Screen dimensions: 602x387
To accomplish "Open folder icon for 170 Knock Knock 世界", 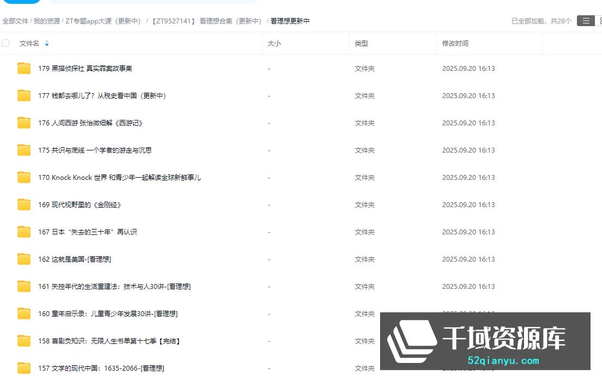I will click(24, 178).
